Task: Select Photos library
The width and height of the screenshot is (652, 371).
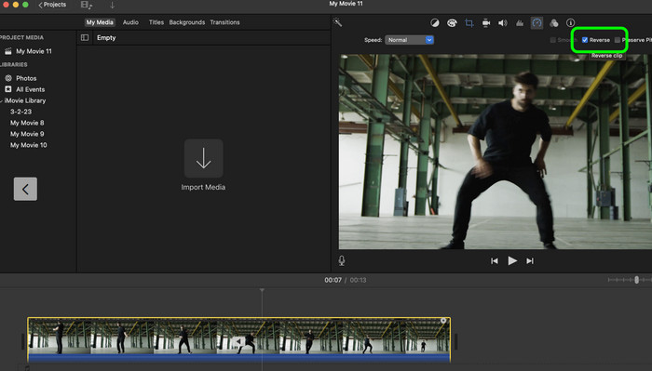Action: tap(26, 78)
